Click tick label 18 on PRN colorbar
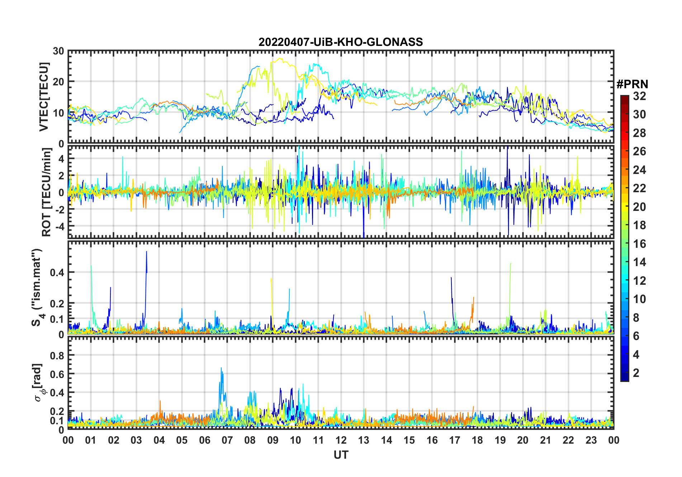 point(639,225)
